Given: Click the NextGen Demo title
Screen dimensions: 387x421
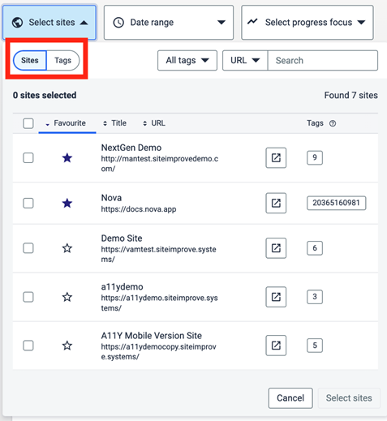Looking at the screenshot, I should (131, 148).
